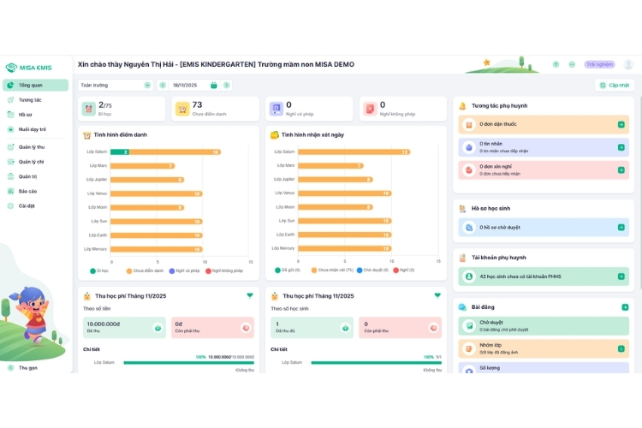Expand the 'Toàn trường' dropdown
Screen dimensions: 642x428
click(147, 86)
